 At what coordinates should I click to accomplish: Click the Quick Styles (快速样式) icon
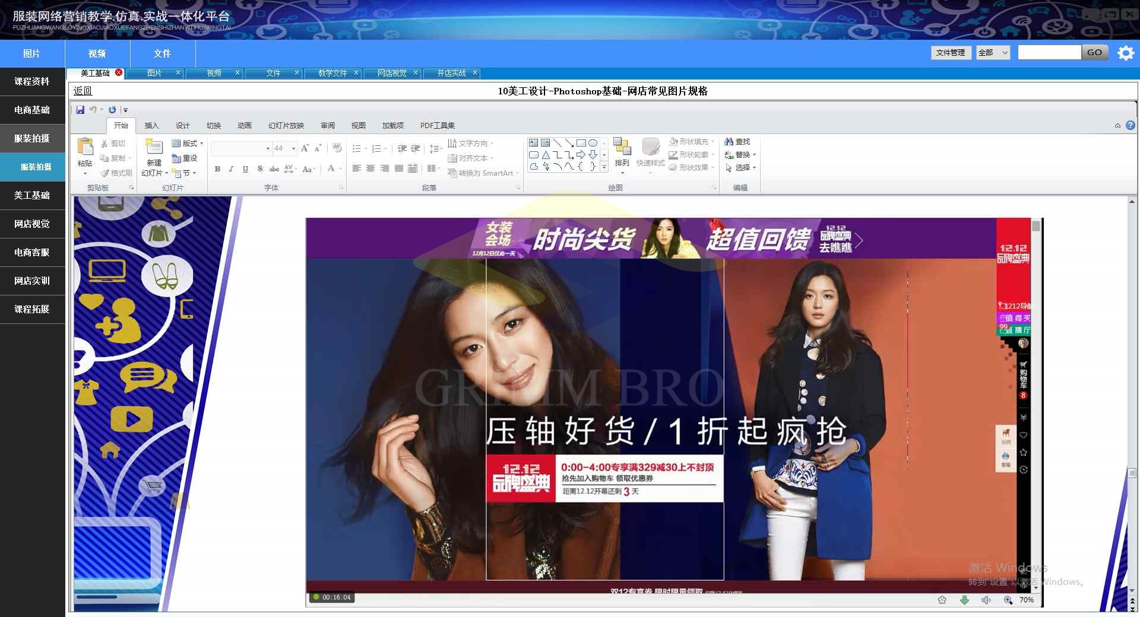tap(651, 147)
